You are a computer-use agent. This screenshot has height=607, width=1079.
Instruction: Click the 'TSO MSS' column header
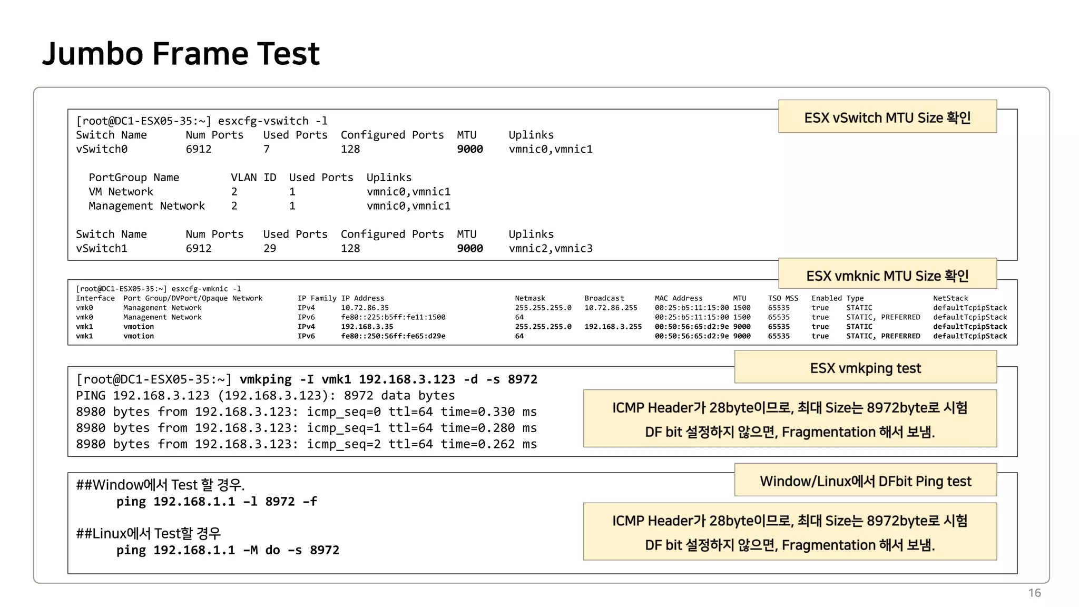783,298
